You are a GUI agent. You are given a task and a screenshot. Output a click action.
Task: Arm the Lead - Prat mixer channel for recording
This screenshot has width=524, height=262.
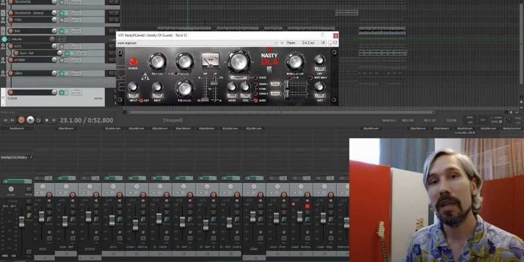284,195
